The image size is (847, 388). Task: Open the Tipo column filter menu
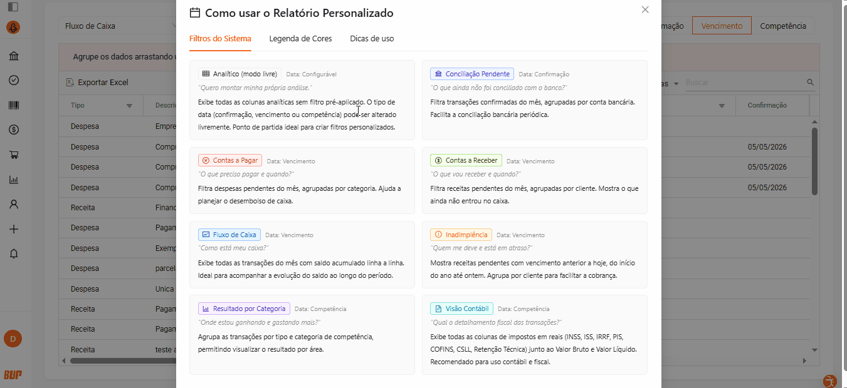click(129, 106)
